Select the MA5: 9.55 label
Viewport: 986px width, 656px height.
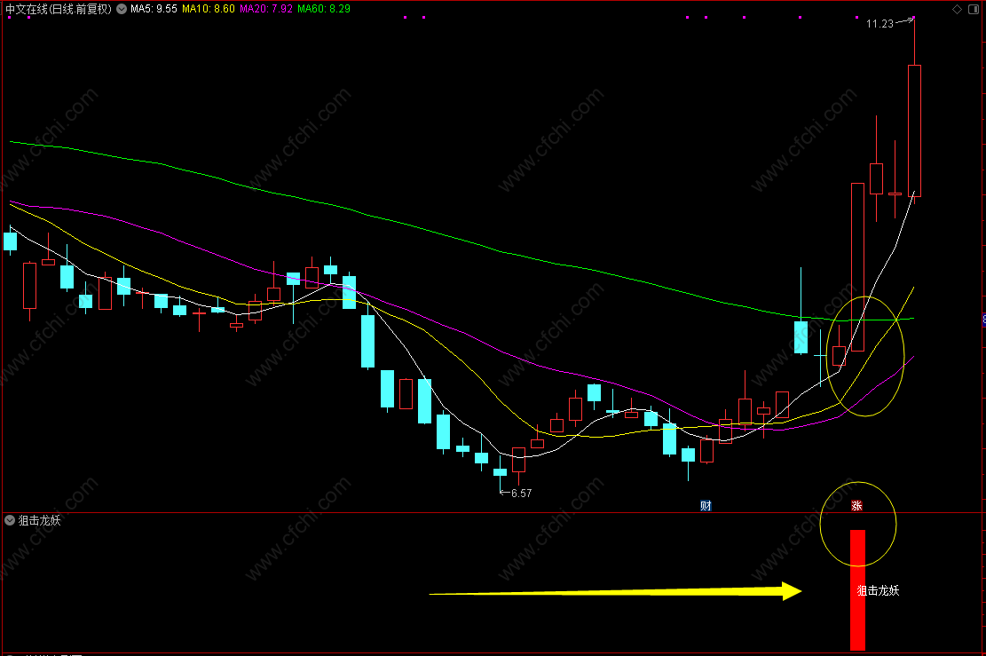pyautogui.click(x=154, y=9)
